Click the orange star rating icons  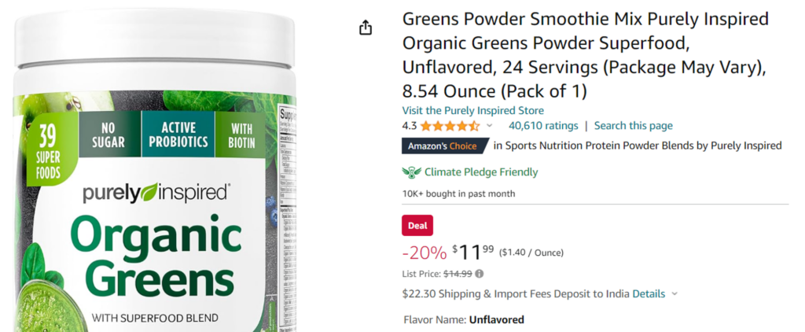[x=450, y=126]
